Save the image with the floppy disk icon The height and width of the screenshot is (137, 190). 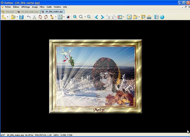pyautogui.click(x=21, y=17)
